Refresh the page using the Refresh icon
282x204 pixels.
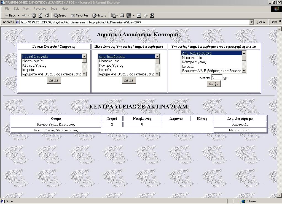click(41, 15)
